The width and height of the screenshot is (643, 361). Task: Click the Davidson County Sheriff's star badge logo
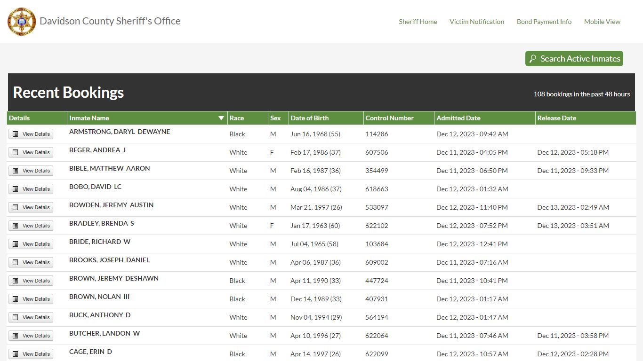[x=22, y=22]
